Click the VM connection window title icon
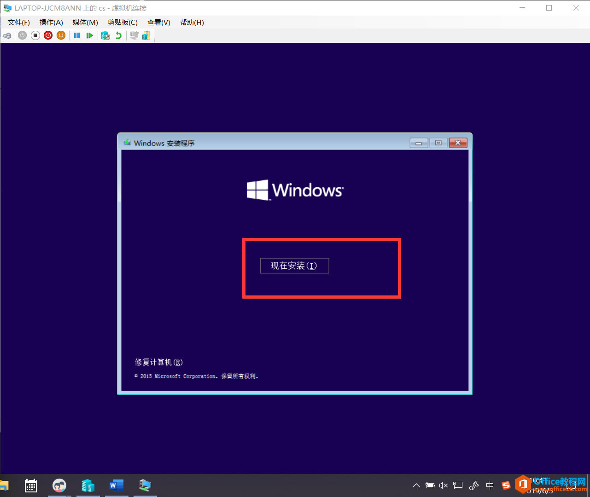This screenshot has width=590, height=497. 7,8
